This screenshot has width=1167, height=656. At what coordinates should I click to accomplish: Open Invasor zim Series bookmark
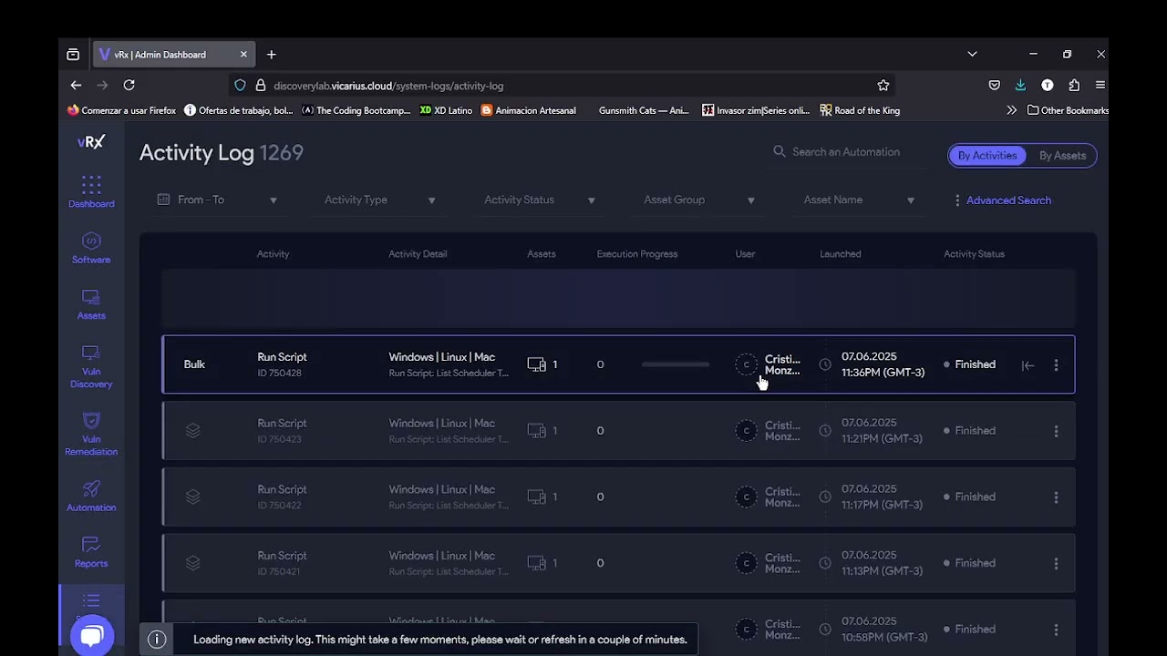pyautogui.click(x=756, y=110)
